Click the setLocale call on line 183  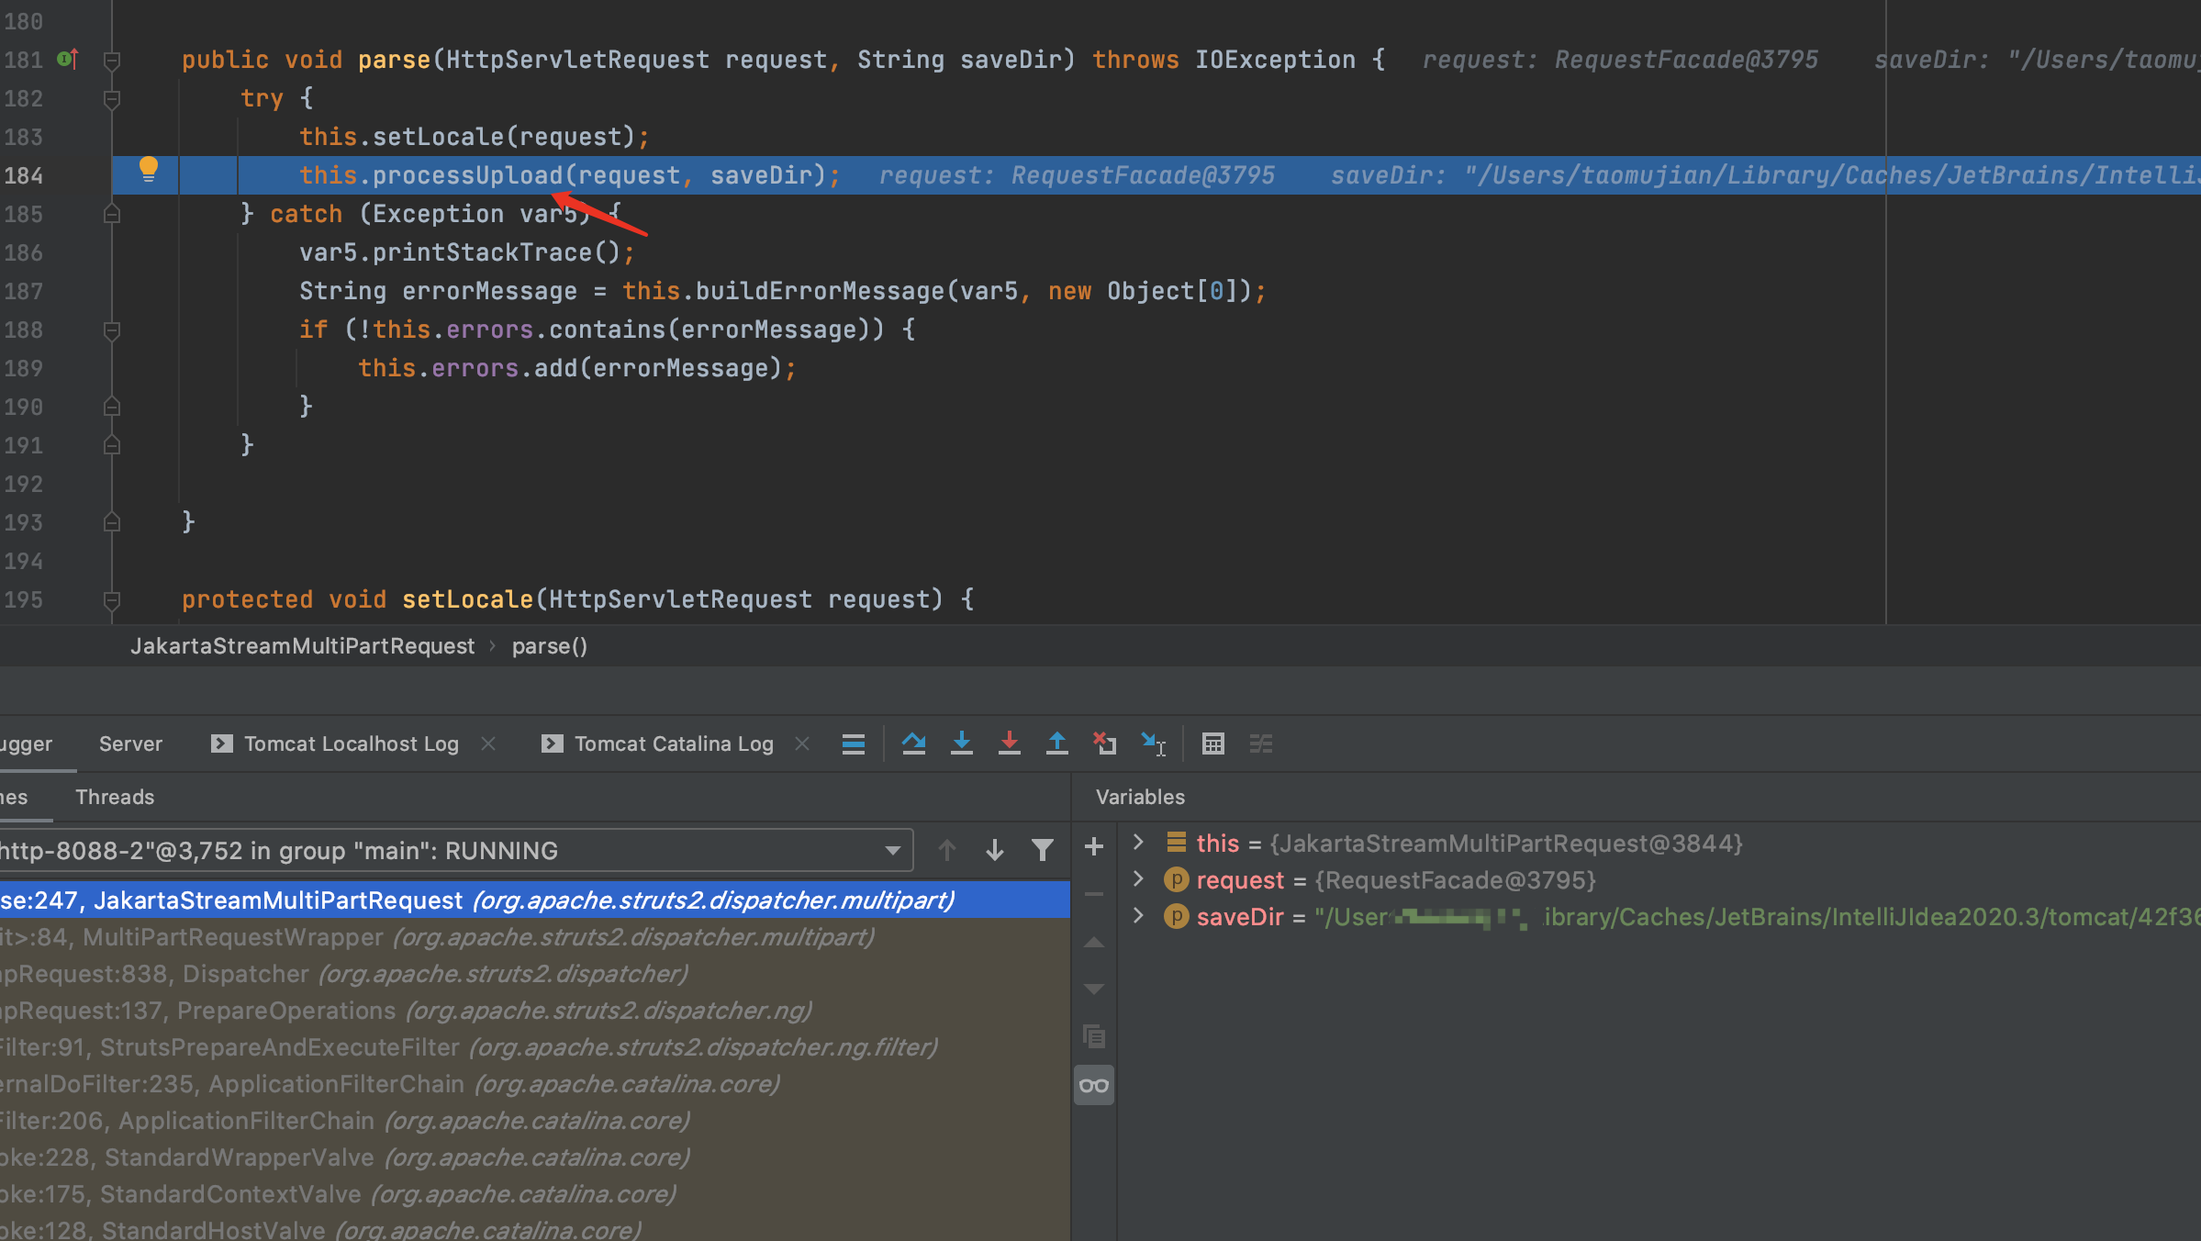coord(438,137)
